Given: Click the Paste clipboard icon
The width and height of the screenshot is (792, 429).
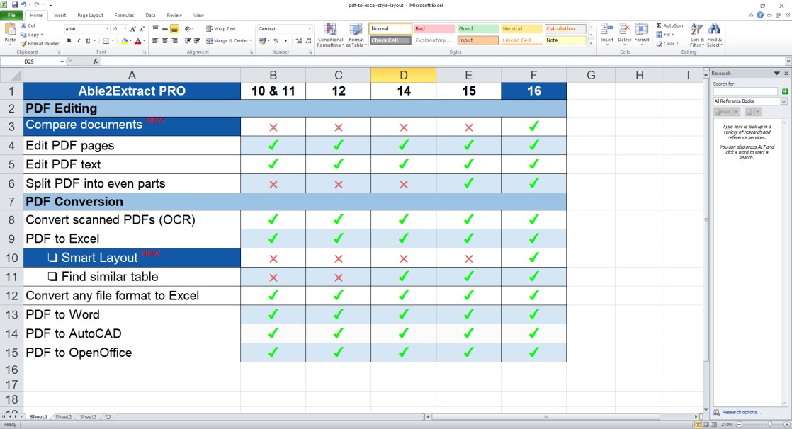Looking at the screenshot, I should click(10, 30).
